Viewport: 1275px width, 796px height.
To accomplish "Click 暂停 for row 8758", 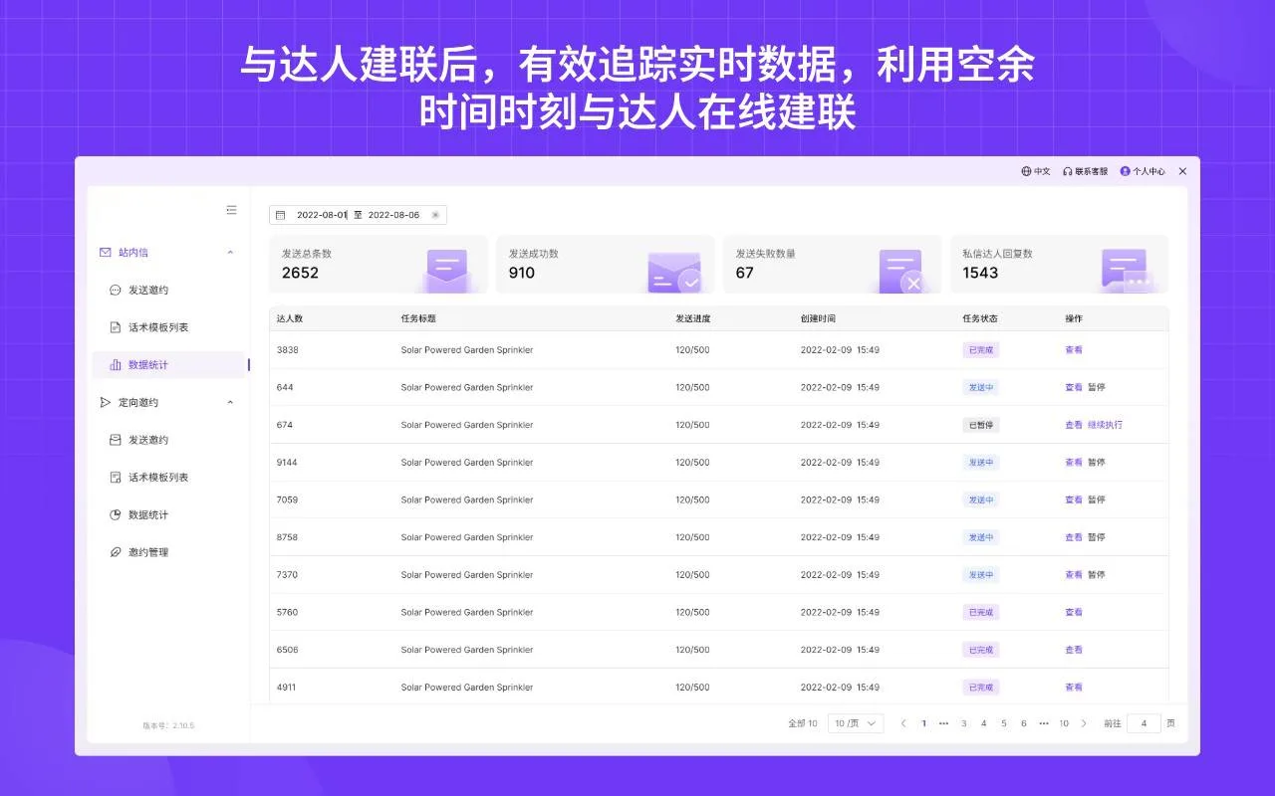I will [1097, 537].
